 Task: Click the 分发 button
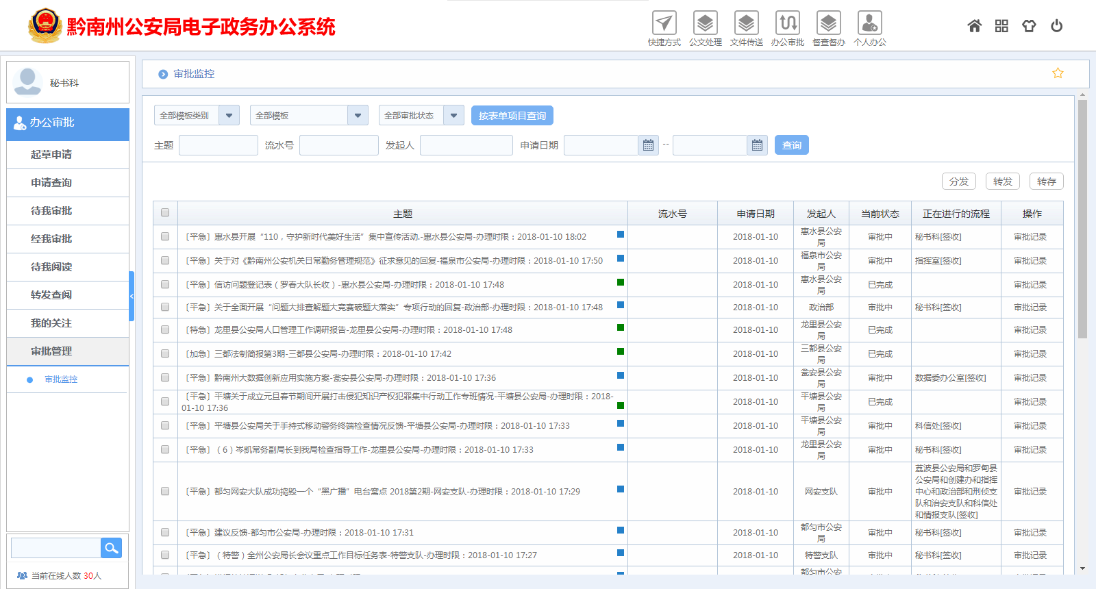959,181
